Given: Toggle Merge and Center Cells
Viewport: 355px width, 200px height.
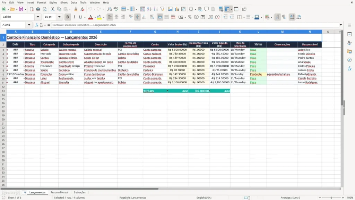Looking at the screenshot, I should point(160,17).
